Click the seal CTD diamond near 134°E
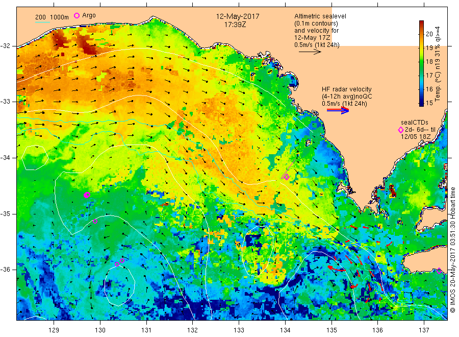459x337 pixels. pos(287,177)
